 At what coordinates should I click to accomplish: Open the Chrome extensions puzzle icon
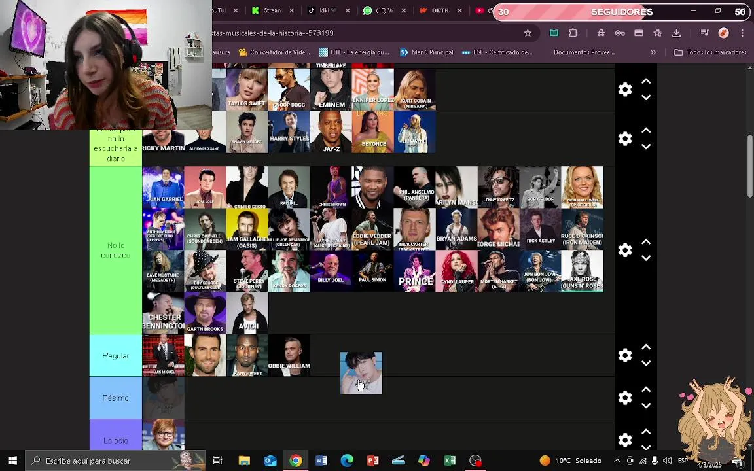tap(573, 33)
